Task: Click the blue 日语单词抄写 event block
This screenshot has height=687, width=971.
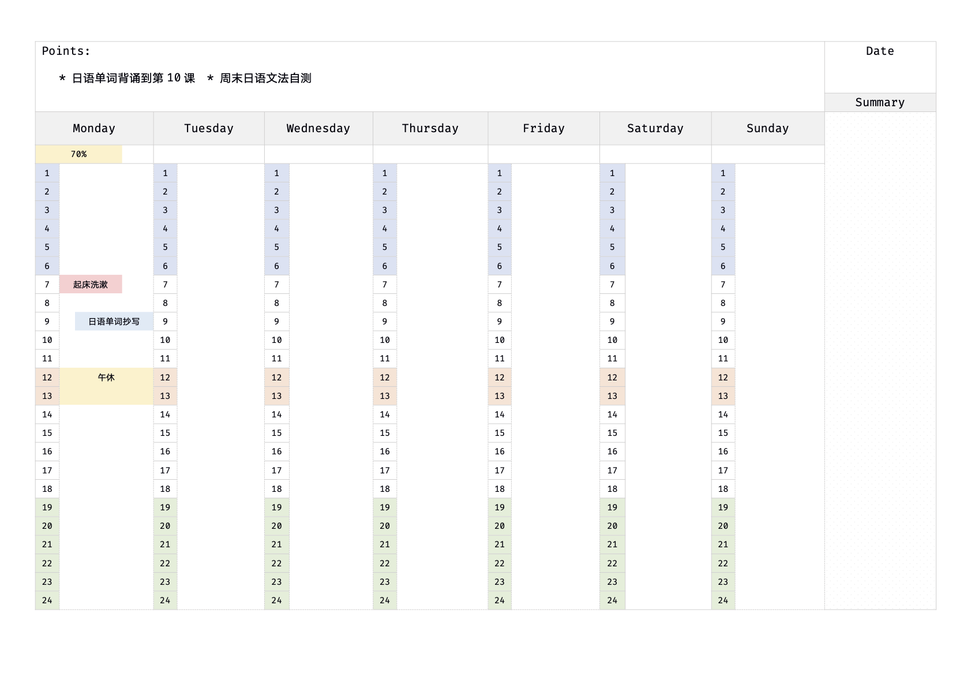Action: pos(114,322)
